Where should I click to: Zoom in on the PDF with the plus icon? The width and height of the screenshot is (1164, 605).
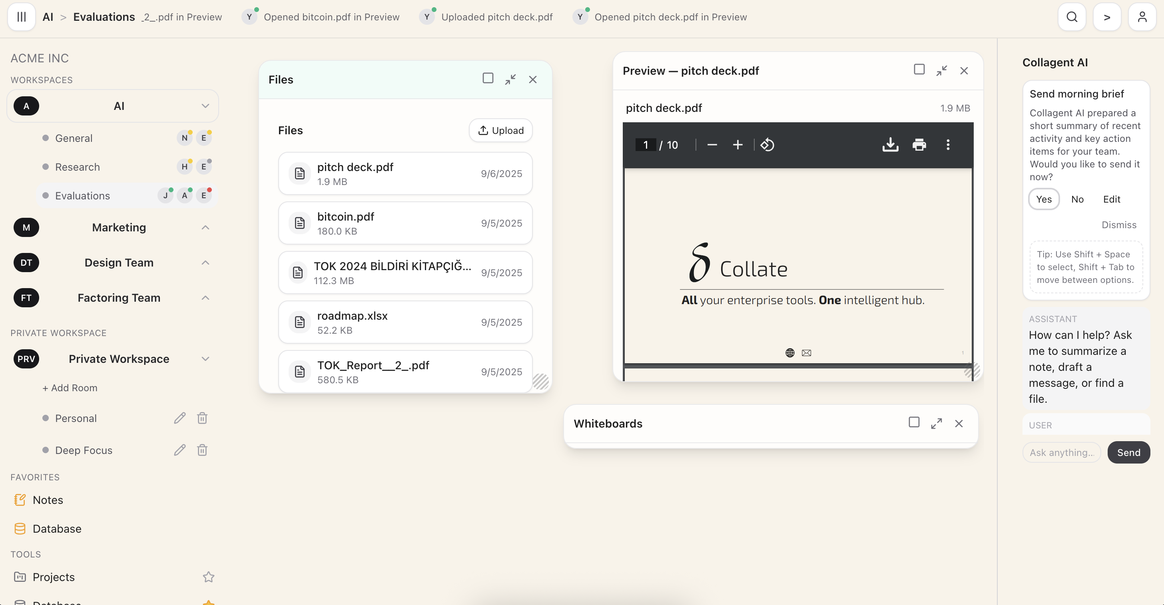(737, 145)
